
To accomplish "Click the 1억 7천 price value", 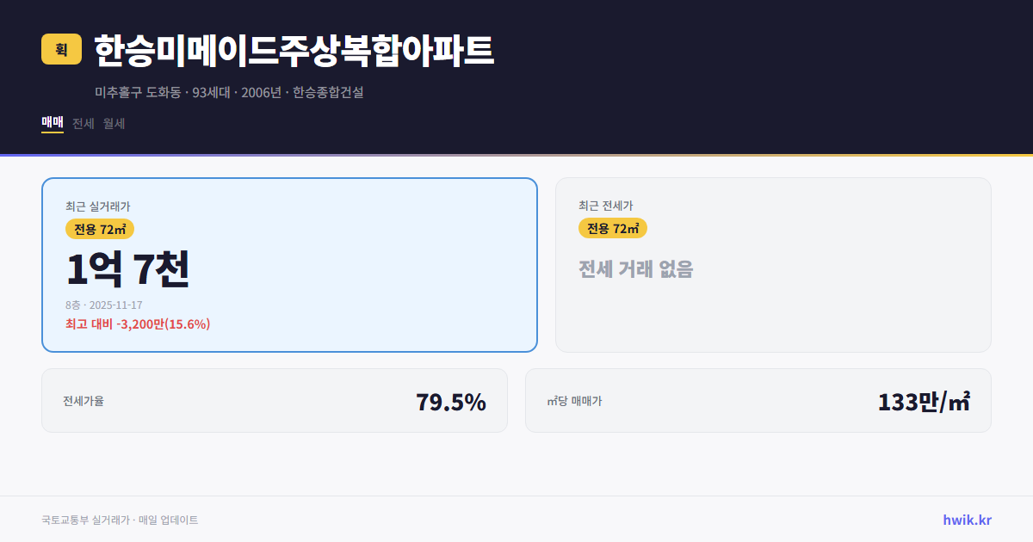I will (127, 270).
